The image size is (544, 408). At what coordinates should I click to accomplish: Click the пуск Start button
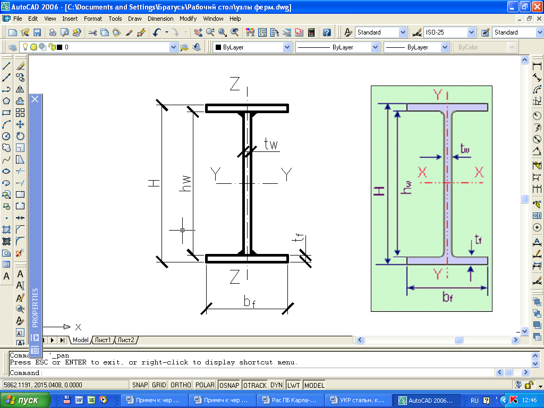pyautogui.click(x=24, y=401)
